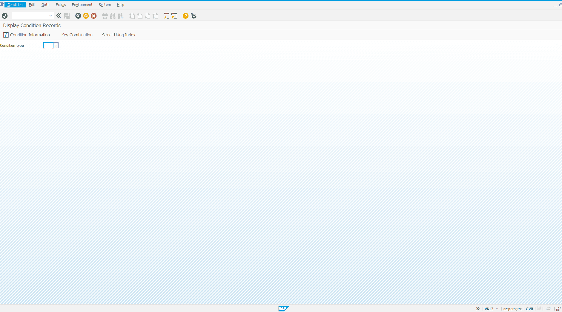
Task: Click the lock icon in status bar
Action: [x=558, y=309]
